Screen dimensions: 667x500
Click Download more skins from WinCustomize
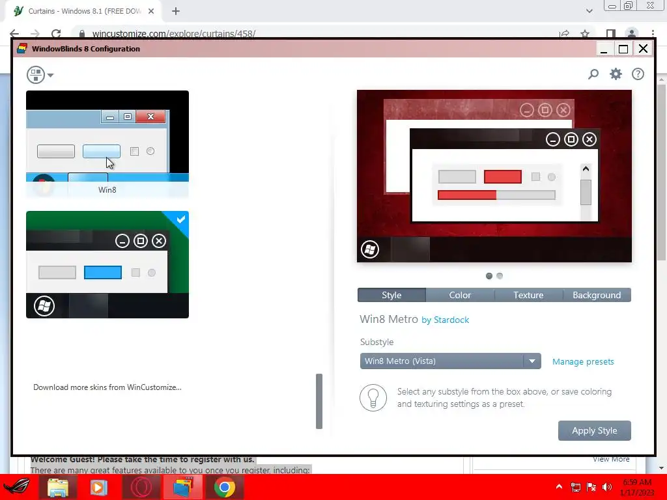107,387
